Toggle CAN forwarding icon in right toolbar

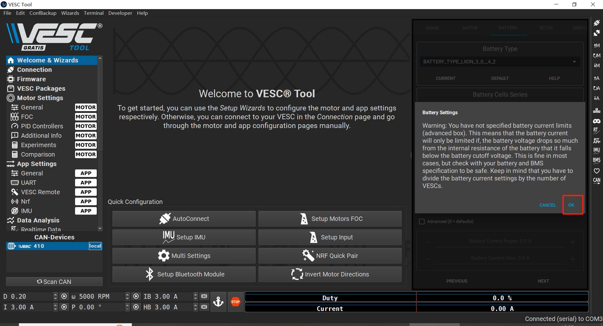coord(596,181)
